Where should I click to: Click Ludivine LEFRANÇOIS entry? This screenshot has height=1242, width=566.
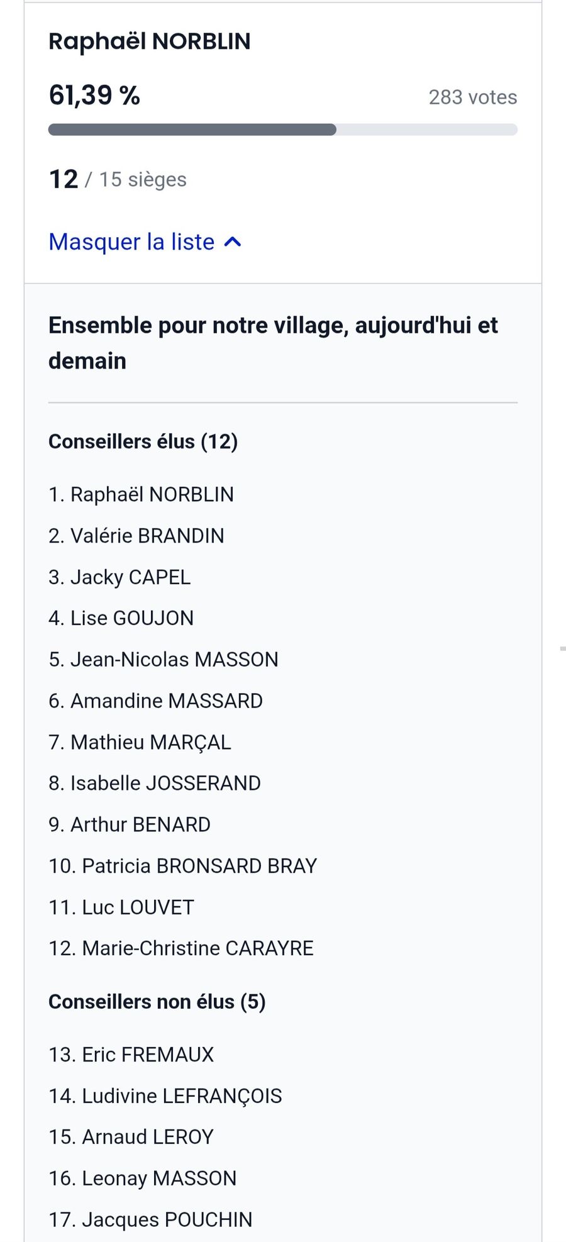(x=165, y=1096)
